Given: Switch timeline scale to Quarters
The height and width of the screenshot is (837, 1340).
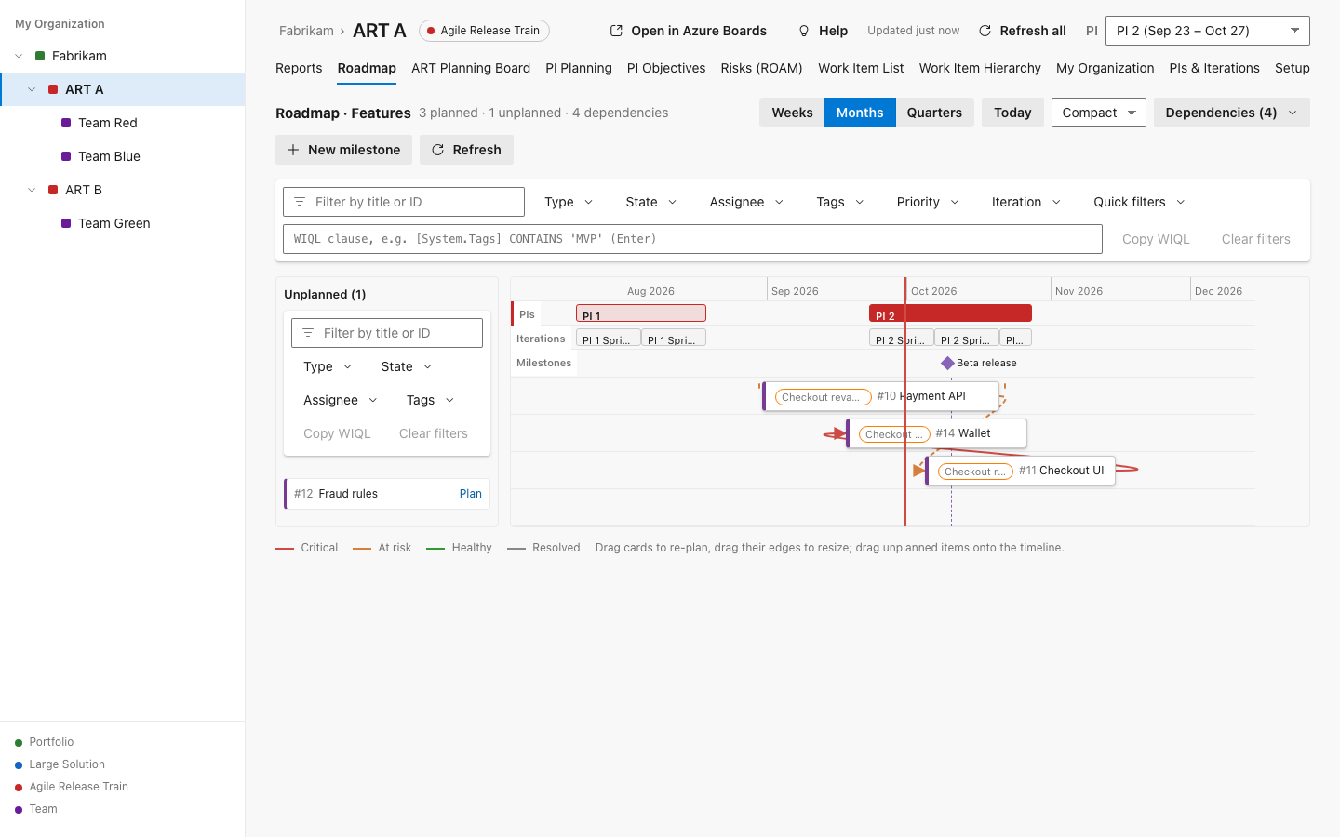Looking at the screenshot, I should 934,113.
